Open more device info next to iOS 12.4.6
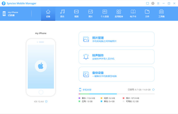This screenshot has height=114, width=178. (46, 102)
